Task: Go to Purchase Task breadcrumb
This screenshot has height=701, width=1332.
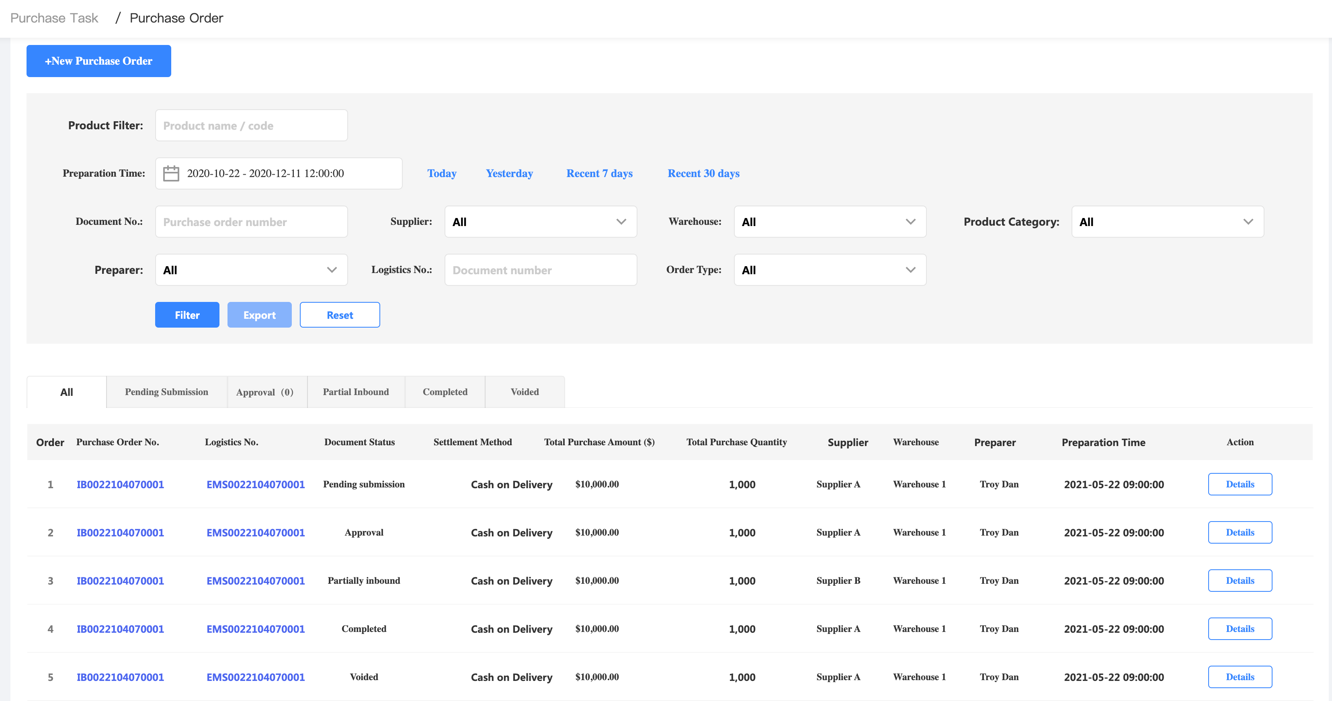Action: [x=54, y=18]
